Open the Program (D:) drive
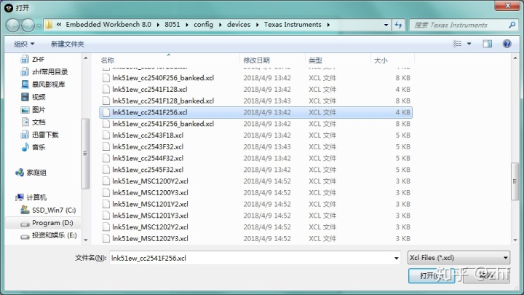Viewport: 524px width, 295px height. 52,223
